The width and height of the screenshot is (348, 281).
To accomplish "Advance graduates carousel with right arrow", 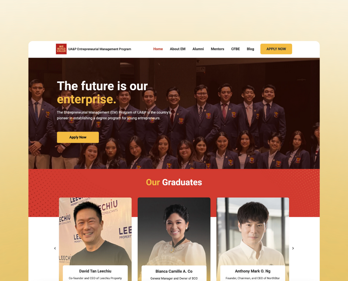I will [293, 248].
